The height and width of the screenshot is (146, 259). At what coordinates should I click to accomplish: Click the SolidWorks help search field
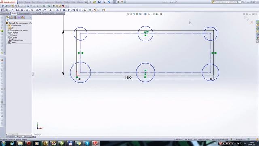point(226,2)
